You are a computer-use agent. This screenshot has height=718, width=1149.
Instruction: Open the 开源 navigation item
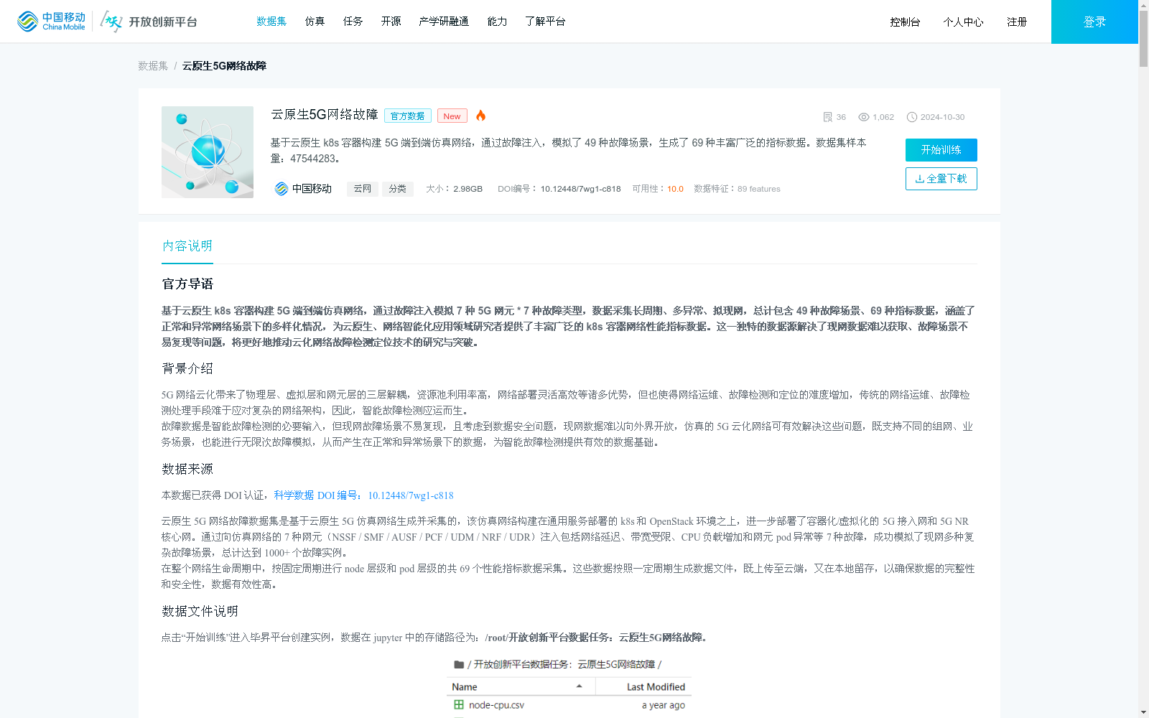pos(391,22)
